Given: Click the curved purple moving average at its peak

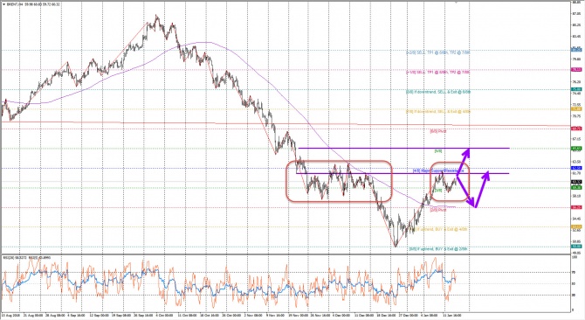Looking at the screenshot, I should (x=202, y=42).
